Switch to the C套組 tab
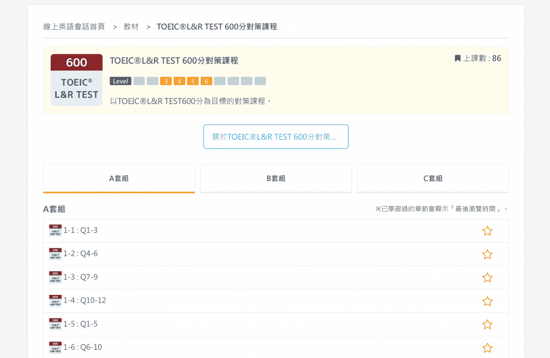This screenshot has height=358, width=550. coord(433,178)
